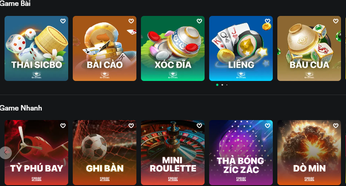Toggle favorite on Mini Roulette card
This screenshot has height=186, width=346.
point(199,126)
